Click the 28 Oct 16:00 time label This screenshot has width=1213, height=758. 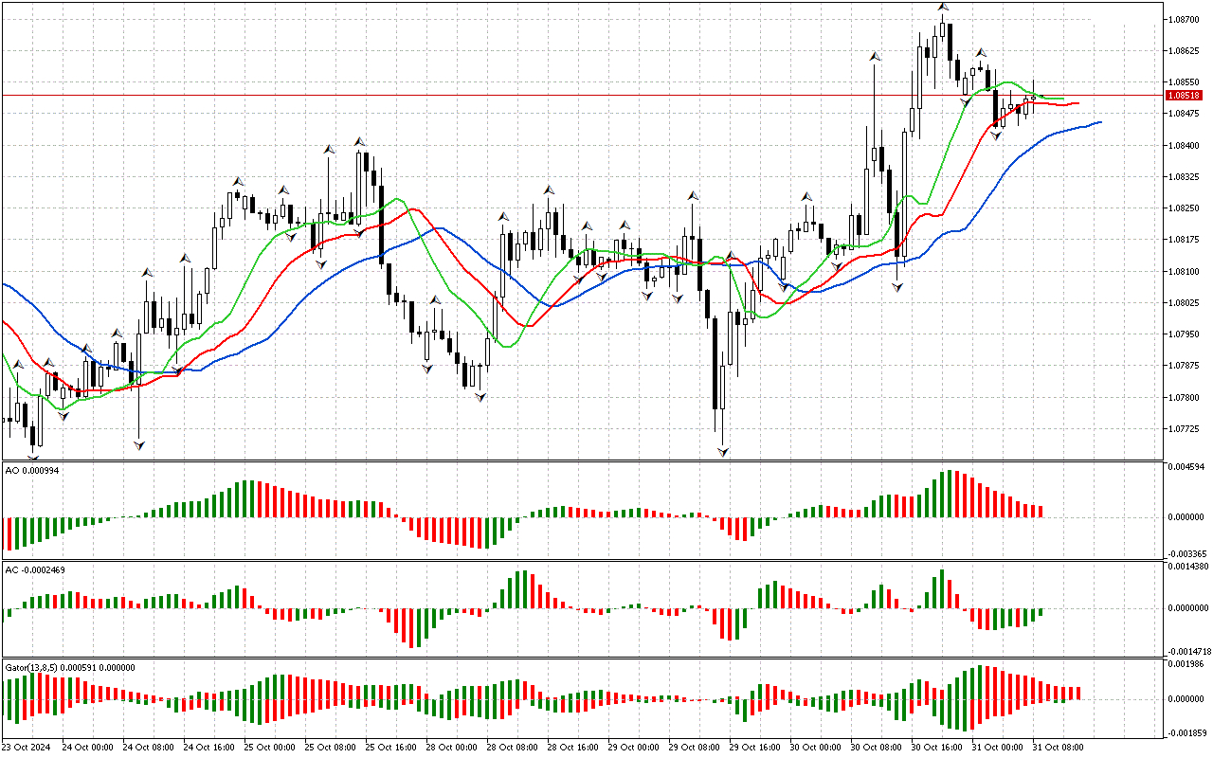572,748
